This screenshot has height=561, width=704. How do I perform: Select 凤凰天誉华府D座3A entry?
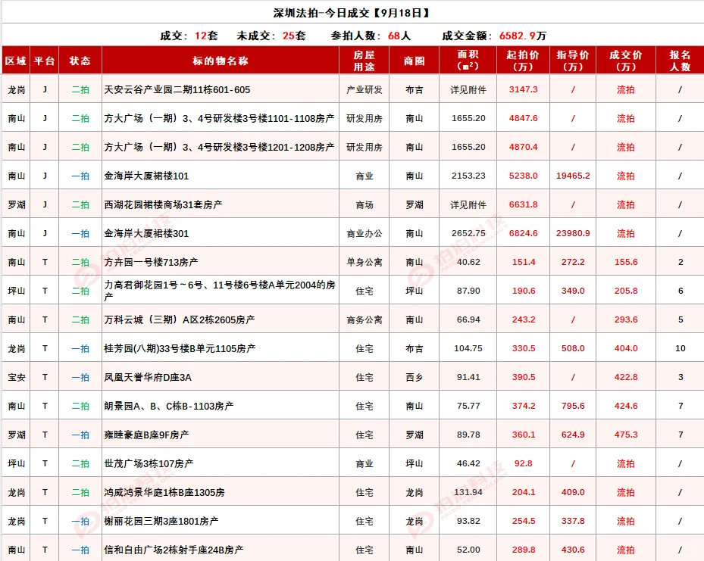(x=148, y=377)
